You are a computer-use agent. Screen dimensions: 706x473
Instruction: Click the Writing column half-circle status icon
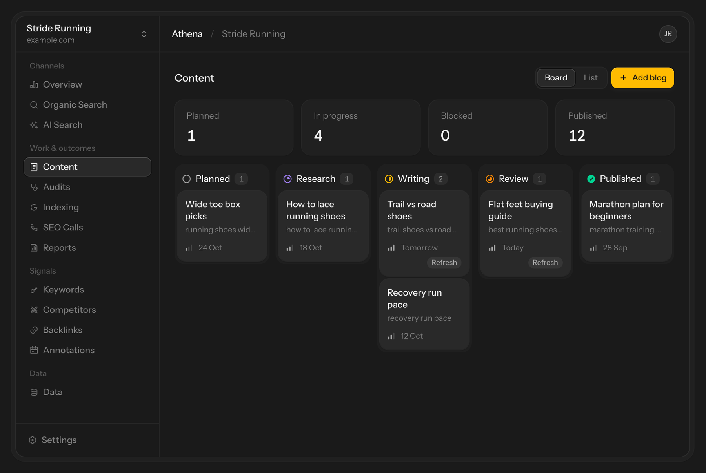(389, 179)
